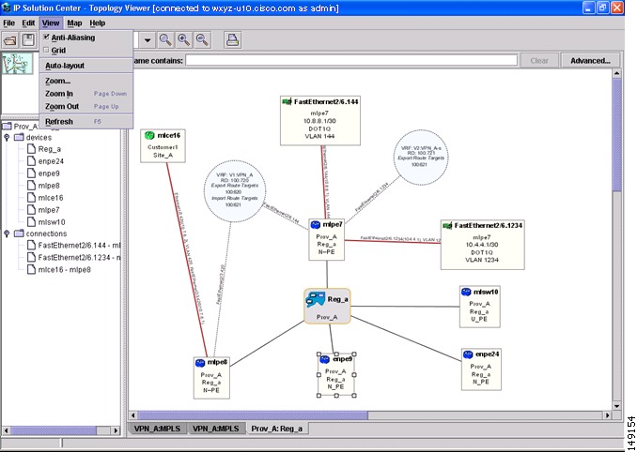Toggle the Anti-Aliasing checkbox
The image size is (637, 452).
46,38
